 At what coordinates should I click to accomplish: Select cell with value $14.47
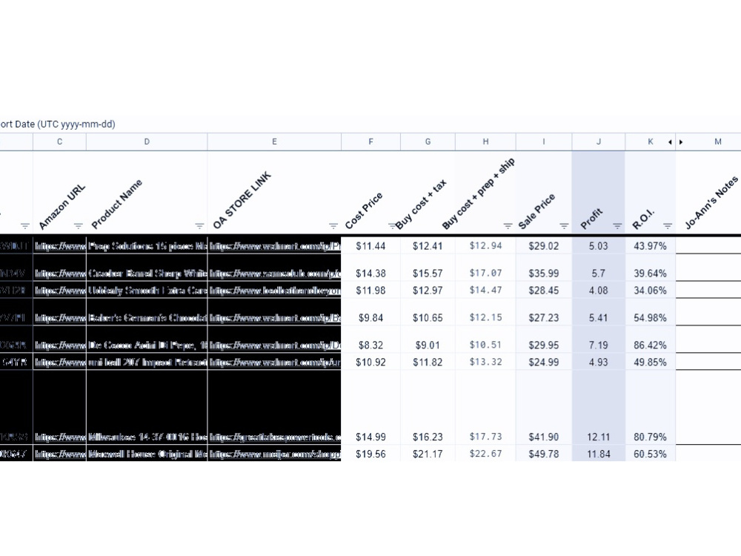coord(485,290)
